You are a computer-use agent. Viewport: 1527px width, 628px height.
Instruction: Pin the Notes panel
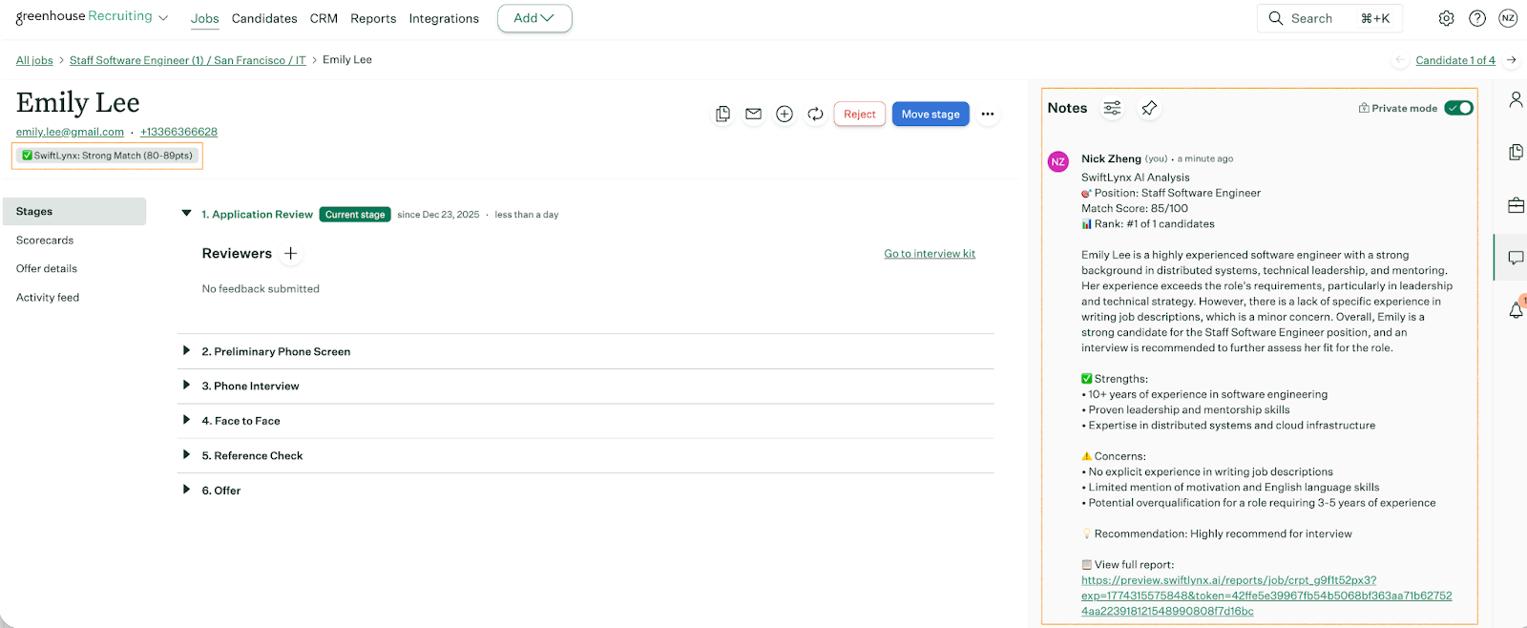tap(1149, 108)
